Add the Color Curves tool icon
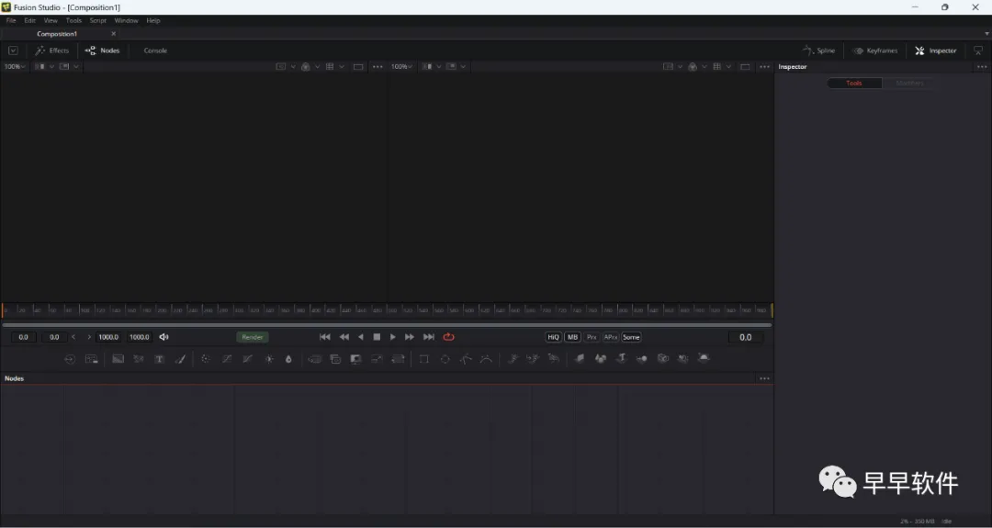992x528 pixels. coord(227,358)
